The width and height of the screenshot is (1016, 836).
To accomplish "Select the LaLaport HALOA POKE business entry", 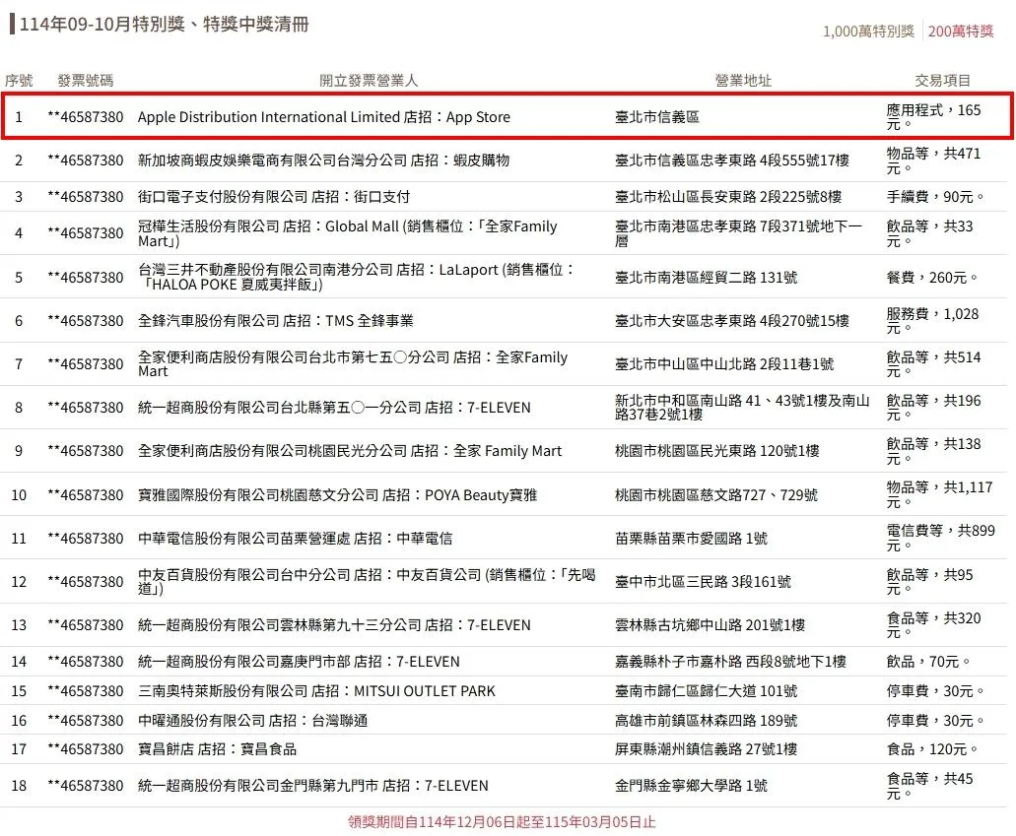I will 357,277.
